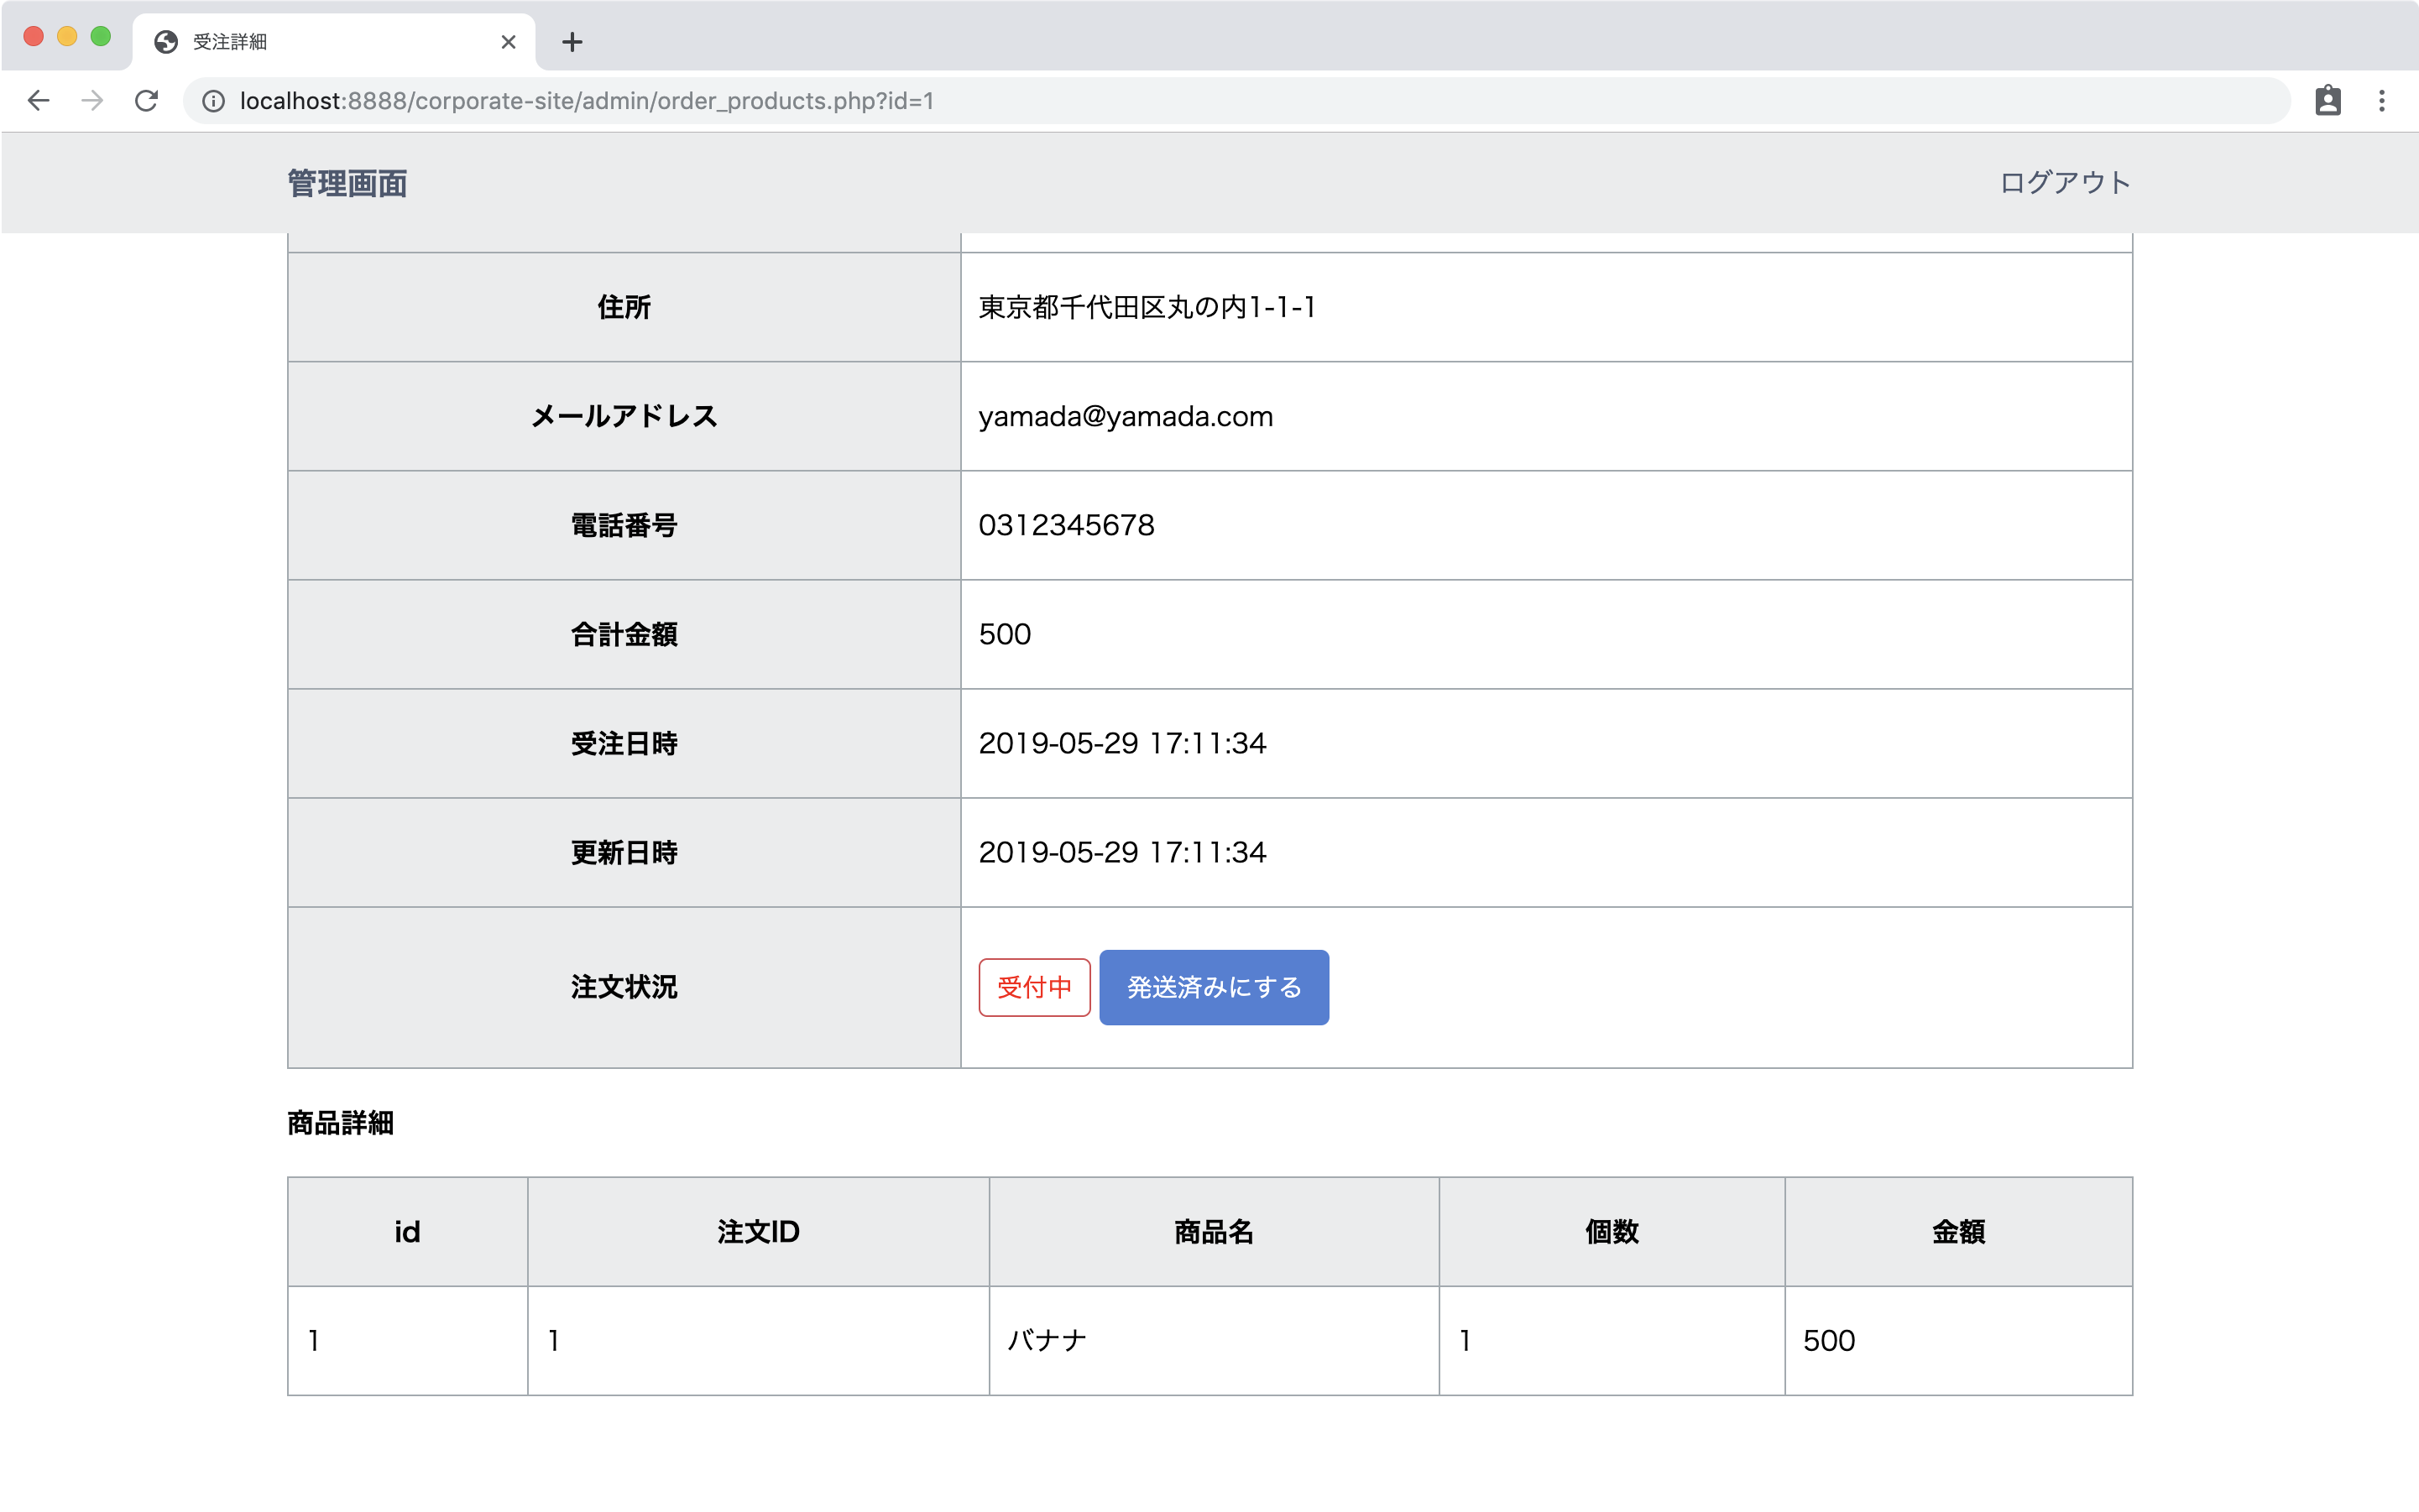Click the id column header
This screenshot has width=2419, height=1512.
(x=407, y=1231)
